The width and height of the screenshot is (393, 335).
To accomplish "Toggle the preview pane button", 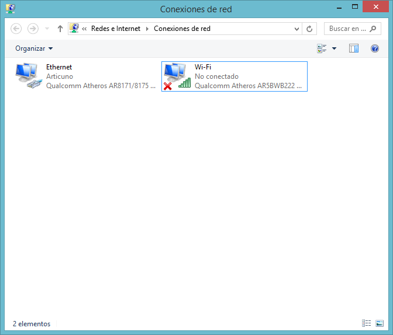I will point(354,48).
